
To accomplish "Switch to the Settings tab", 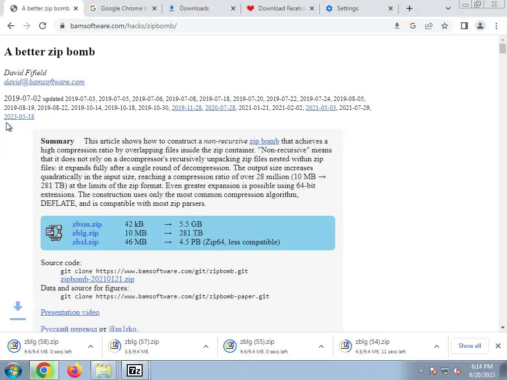I will (x=358, y=8).
